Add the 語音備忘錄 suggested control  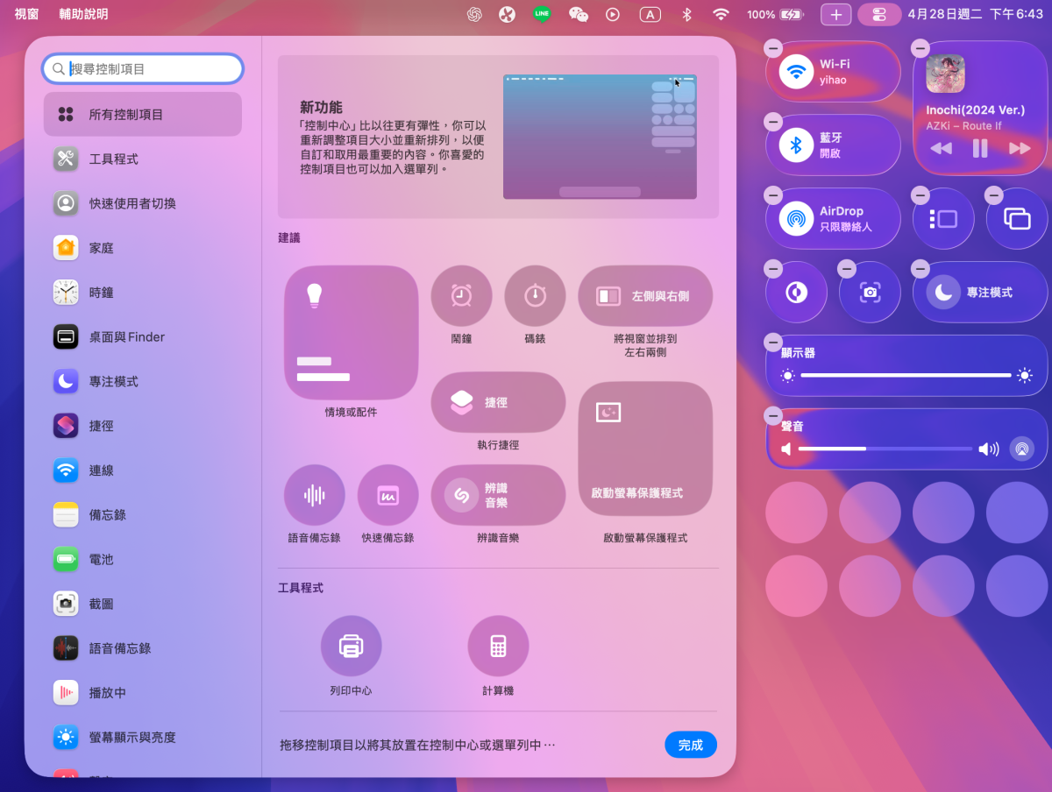(314, 496)
